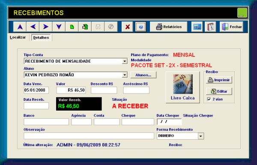
Task: Click the Relatórios button
Action: [x=169, y=27]
